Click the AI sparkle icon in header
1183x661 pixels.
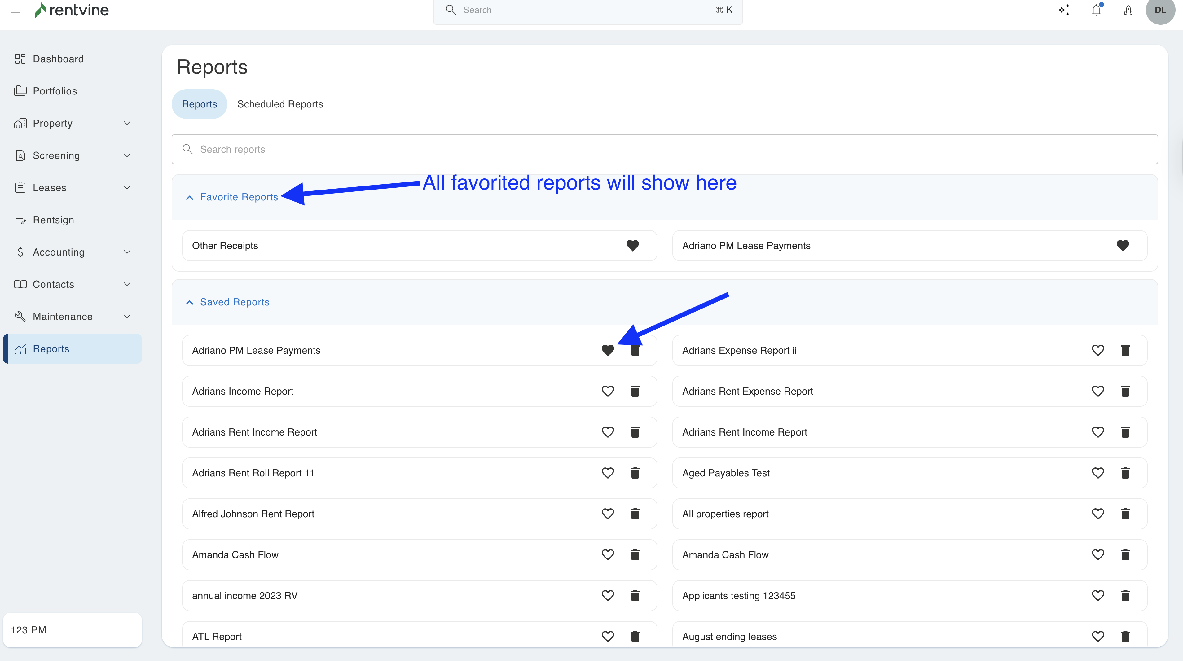coord(1064,10)
